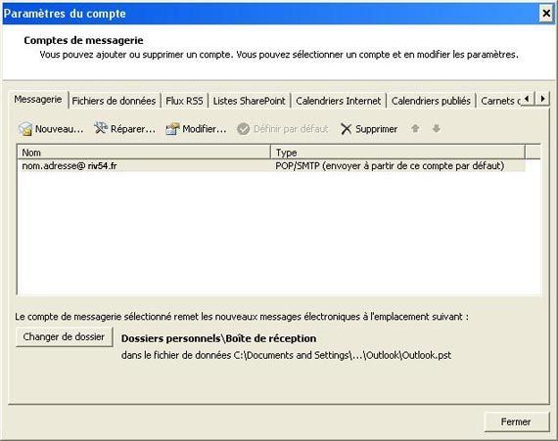Click the Définir par défaut checkmark icon

(244, 129)
